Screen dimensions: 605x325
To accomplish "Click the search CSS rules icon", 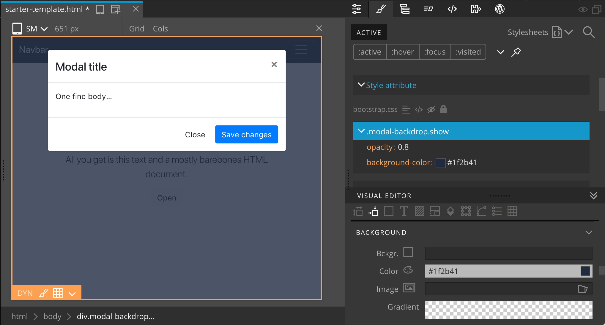I will 588,32.
